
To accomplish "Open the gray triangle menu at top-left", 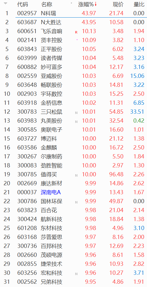I will 6,4.
